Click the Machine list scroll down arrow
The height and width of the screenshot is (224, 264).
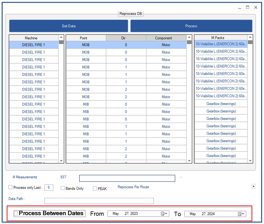[x=61, y=161]
